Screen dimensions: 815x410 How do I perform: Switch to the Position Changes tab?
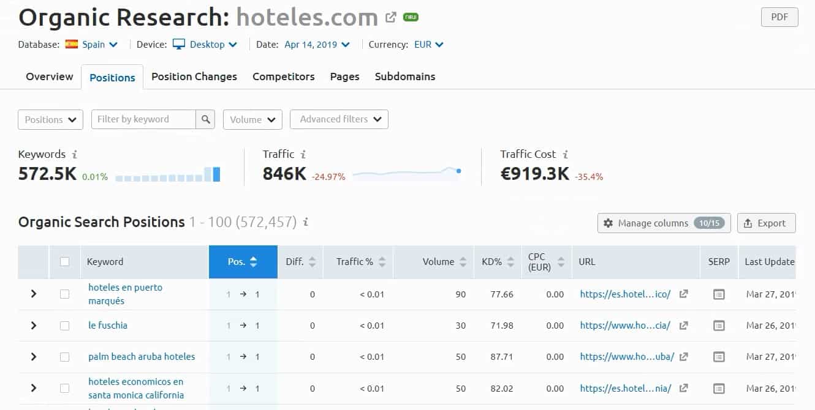(x=194, y=76)
